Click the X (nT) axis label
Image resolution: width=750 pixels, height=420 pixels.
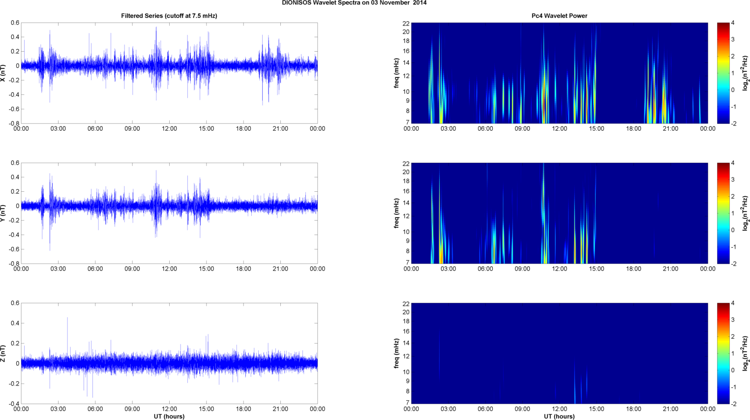point(3,73)
